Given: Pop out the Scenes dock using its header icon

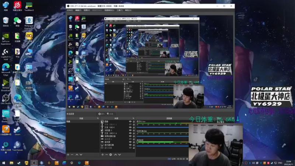Looking at the screenshot, I should [x=98, y=118].
